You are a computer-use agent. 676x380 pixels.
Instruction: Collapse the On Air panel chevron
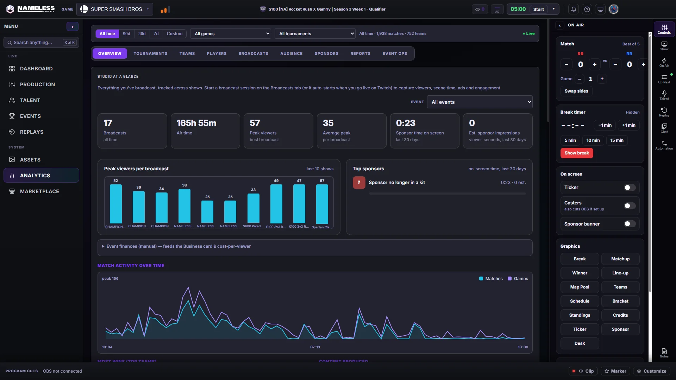coord(560,25)
